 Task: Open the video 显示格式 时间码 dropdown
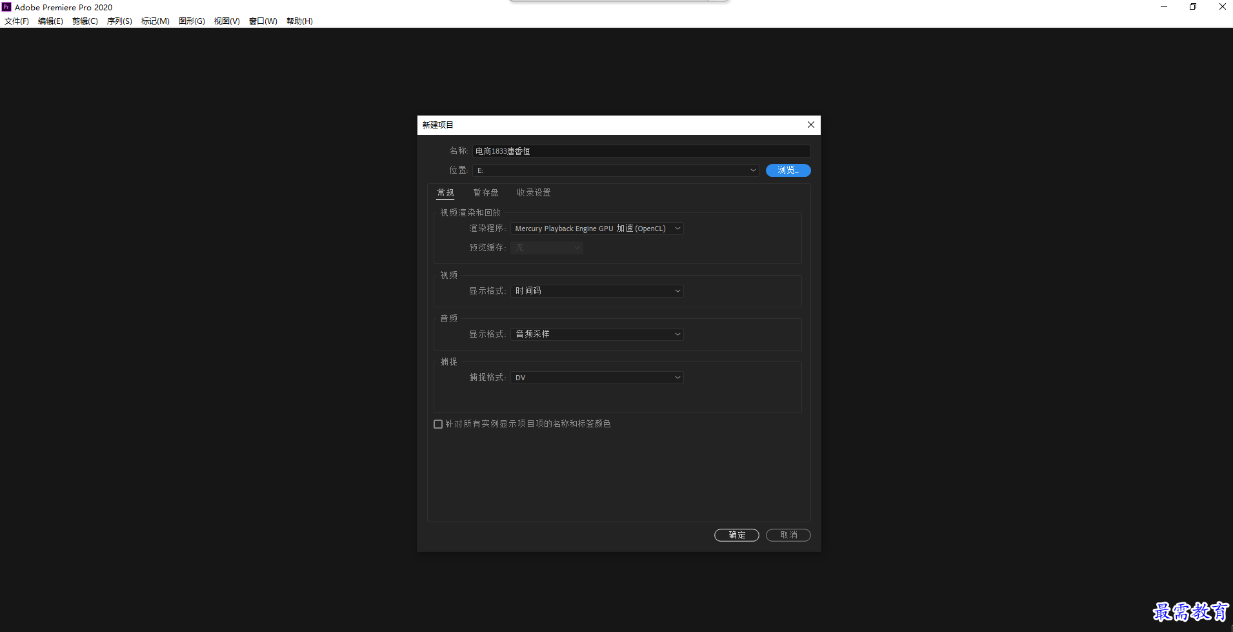(x=597, y=291)
